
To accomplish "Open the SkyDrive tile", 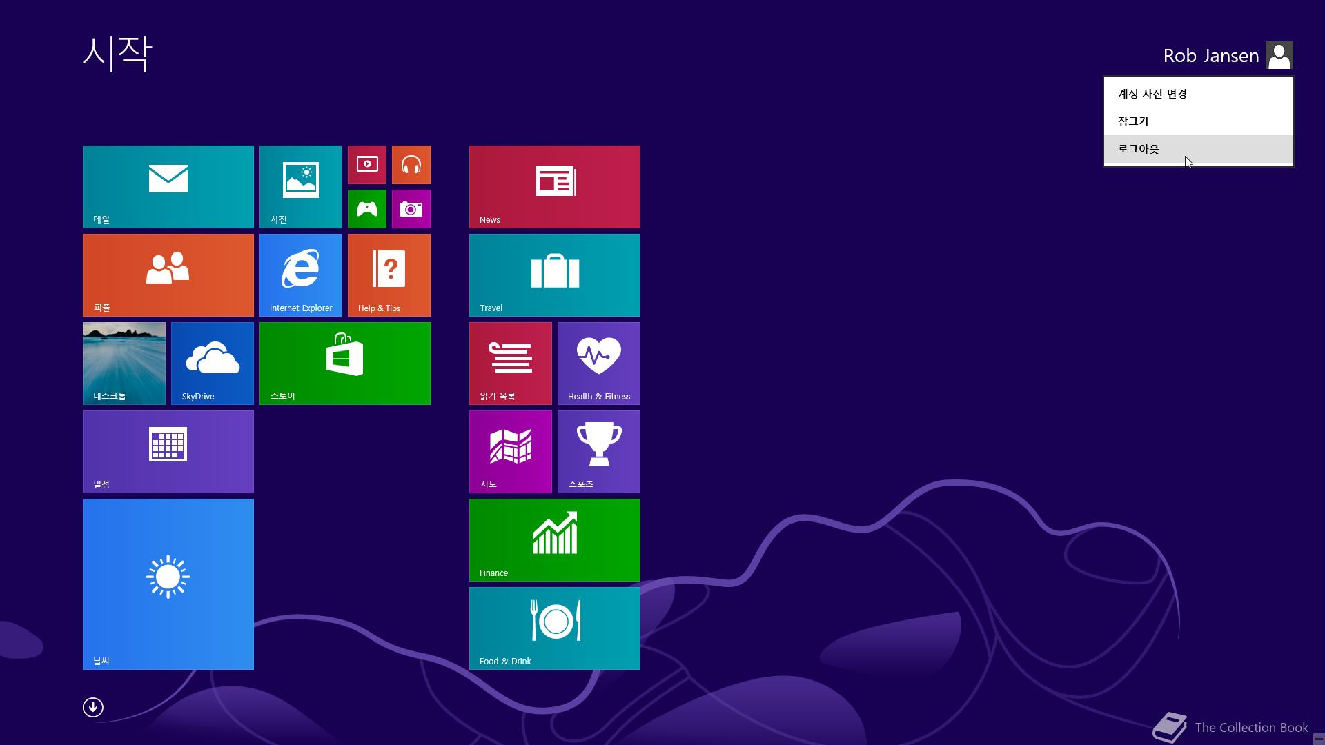I will (x=213, y=364).
